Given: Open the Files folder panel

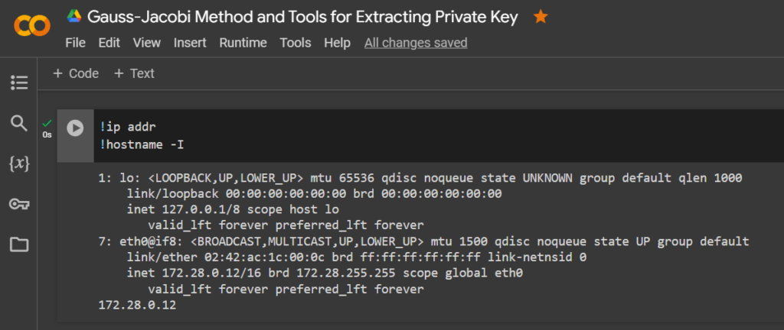Looking at the screenshot, I should (x=19, y=244).
